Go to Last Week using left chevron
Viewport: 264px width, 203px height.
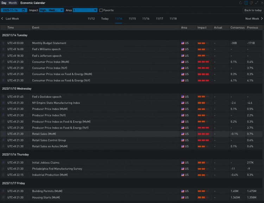point(3,19)
